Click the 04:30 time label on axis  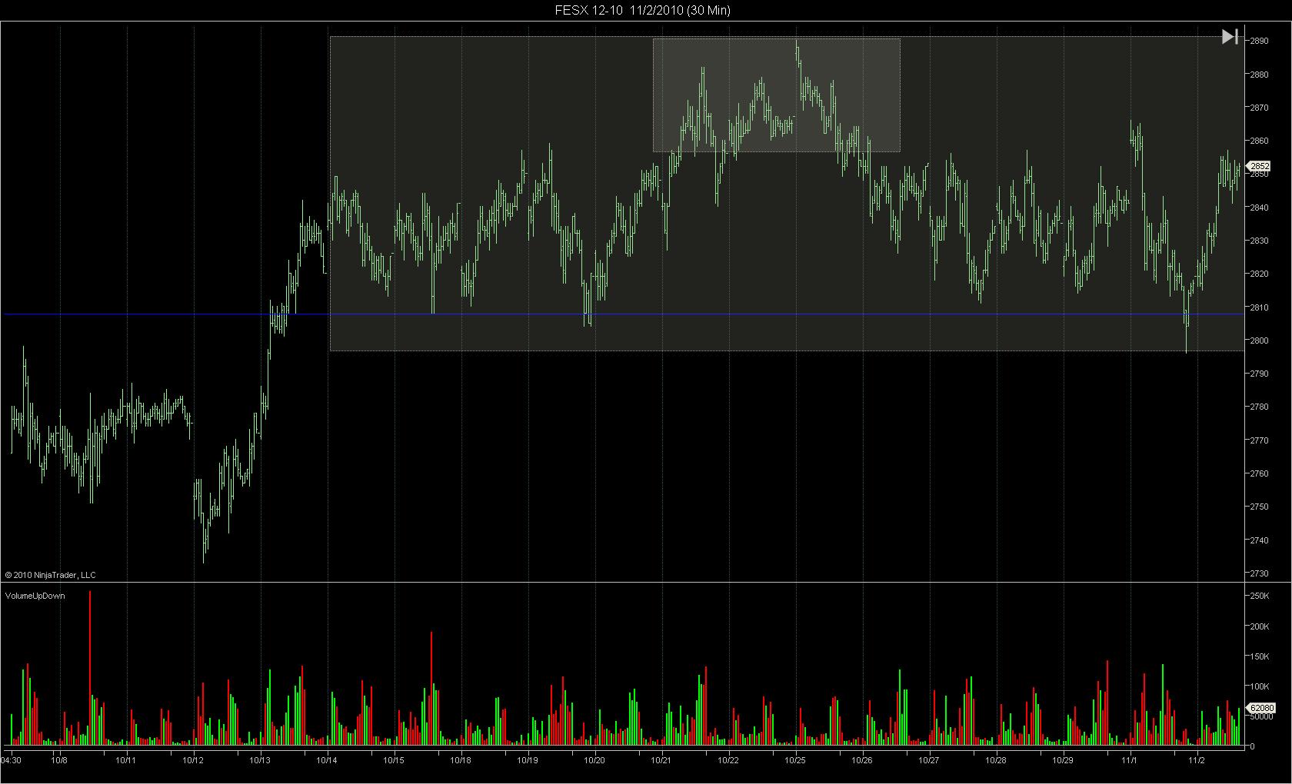tap(11, 760)
